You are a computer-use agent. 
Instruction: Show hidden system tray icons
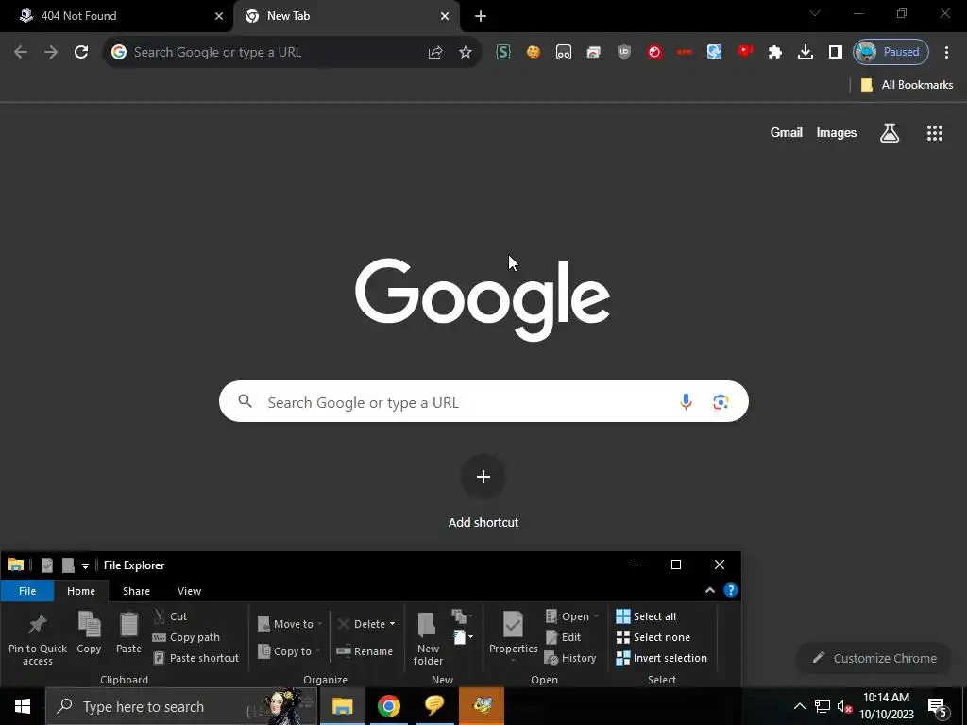799,706
